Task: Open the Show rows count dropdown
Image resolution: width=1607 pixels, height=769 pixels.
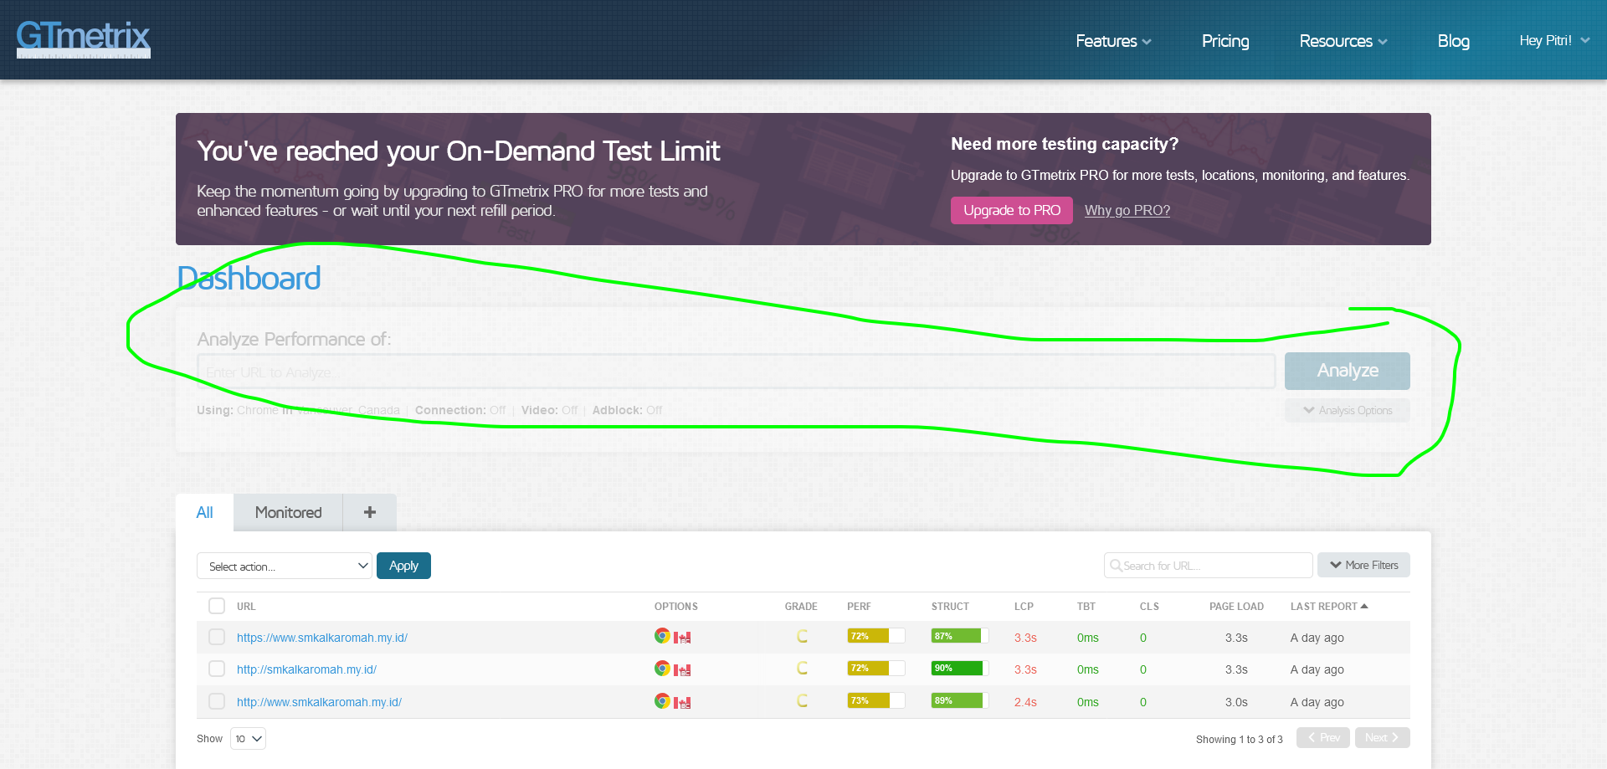Action: (x=248, y=738)
